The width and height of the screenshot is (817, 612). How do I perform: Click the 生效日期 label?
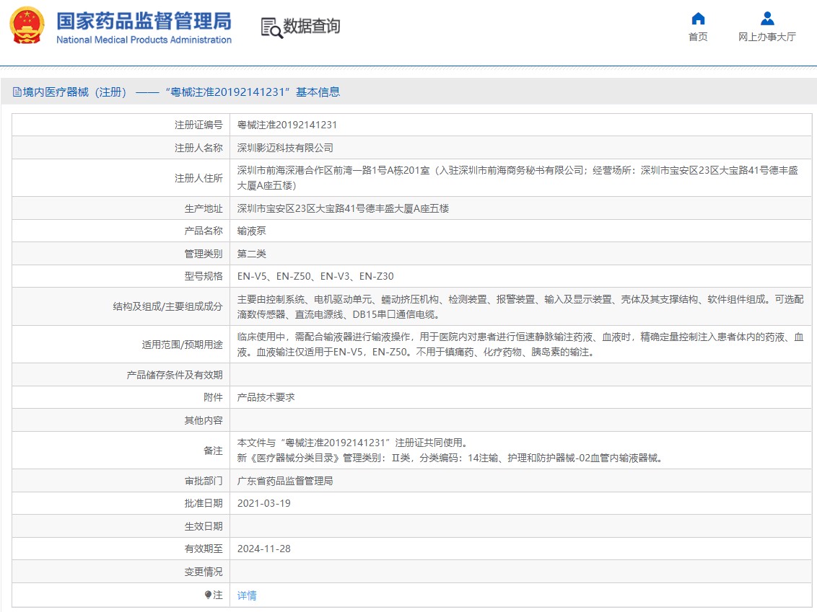point(204,526)
